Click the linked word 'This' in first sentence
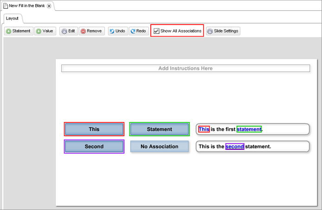Viewport: 322px width, 210px height. click(x=204, y=129)
